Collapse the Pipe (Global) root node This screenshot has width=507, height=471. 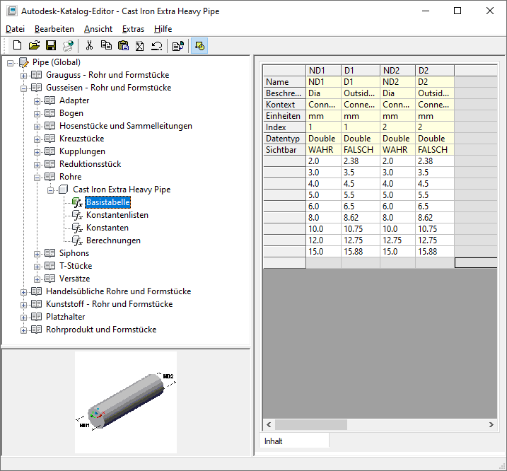point(11,63)
